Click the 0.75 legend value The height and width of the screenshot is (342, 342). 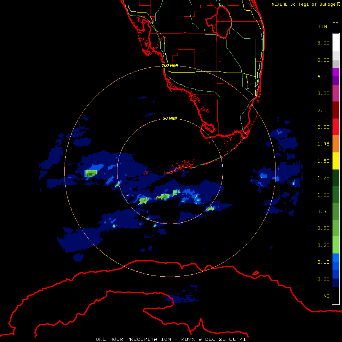coord(323,212)
